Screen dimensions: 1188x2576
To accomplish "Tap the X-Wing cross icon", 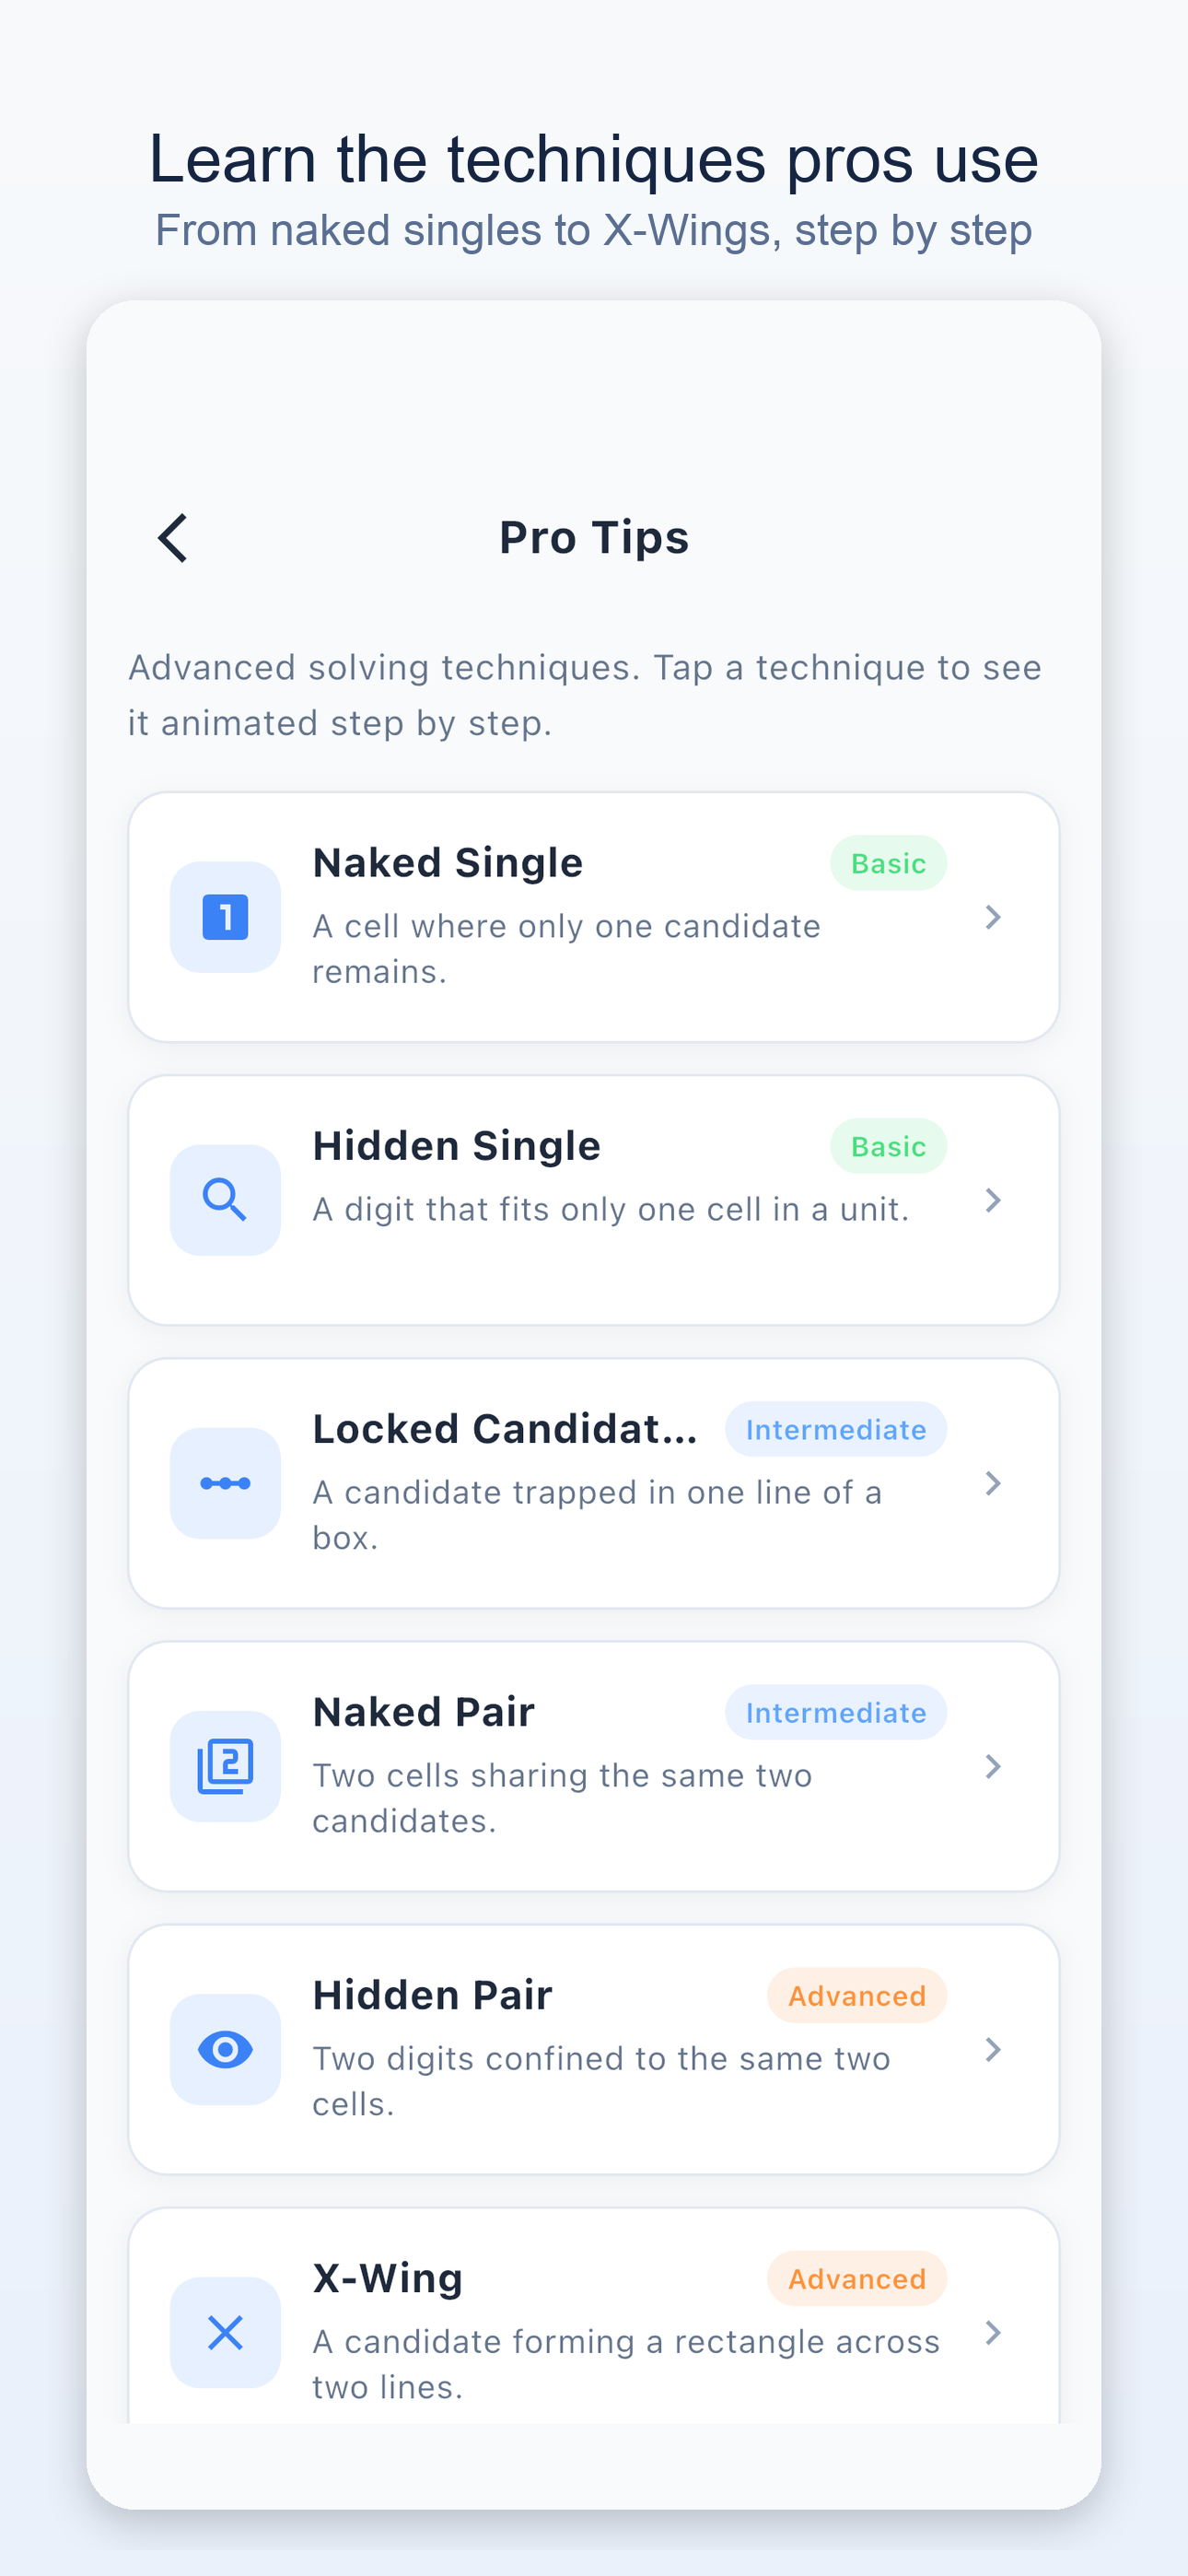I will tap(225, 2332).
